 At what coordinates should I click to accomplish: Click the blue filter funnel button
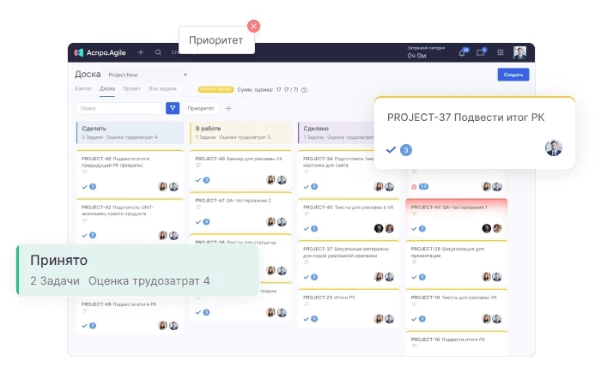click(x=173, y=108)
